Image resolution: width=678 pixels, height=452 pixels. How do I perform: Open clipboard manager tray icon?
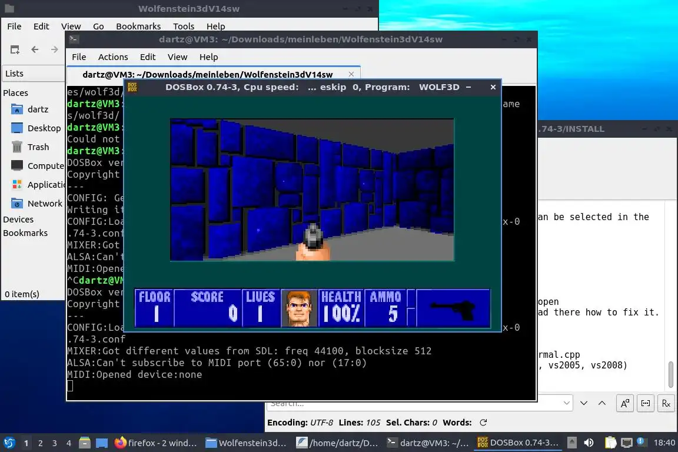click(610, 443)
